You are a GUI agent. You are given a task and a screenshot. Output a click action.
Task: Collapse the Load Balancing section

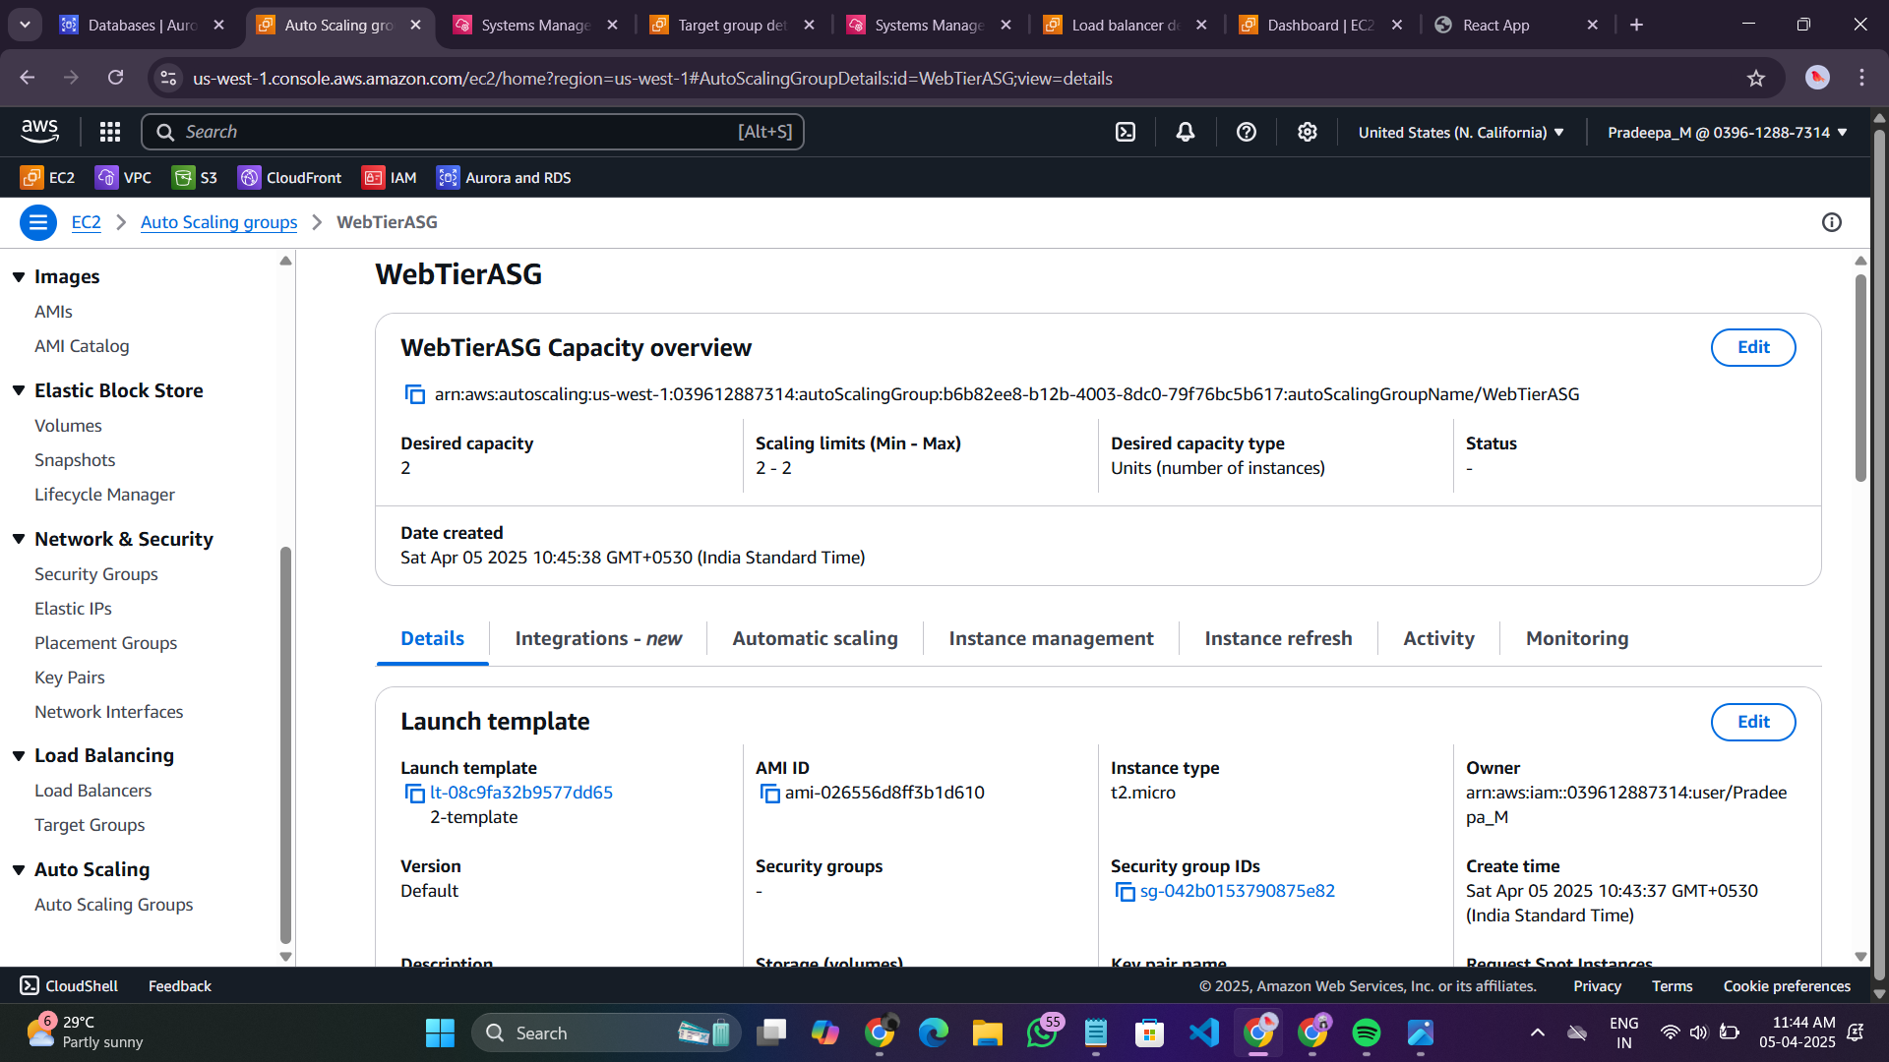(x=19, y=755)
